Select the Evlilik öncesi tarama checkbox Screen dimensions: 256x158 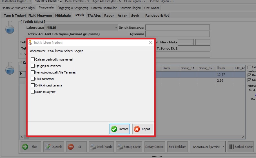pos(33,85)
